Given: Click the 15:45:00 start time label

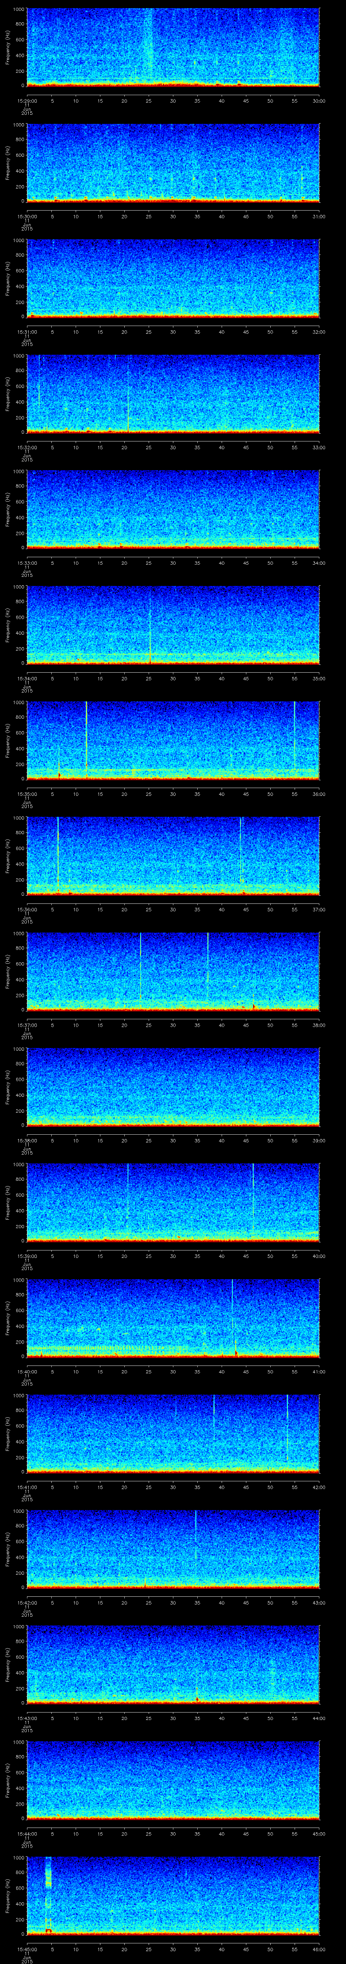Looking at the screenshot, I should [27, 1949].
